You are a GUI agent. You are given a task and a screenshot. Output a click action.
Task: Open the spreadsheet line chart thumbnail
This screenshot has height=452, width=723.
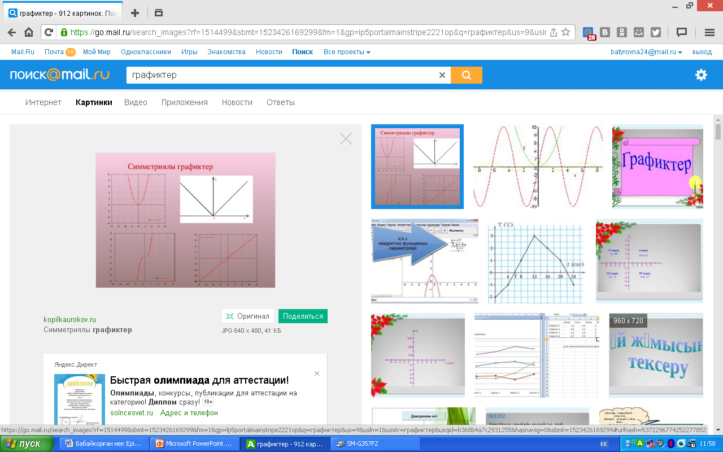(x=537, y=355)
